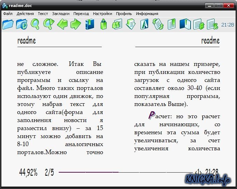The image size is (237, 189).
Task: Start a text search with the magnifier icon
Action: 35,24
